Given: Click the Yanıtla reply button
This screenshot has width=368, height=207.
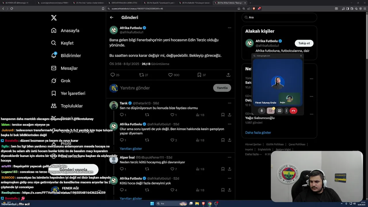Looking at the screenshot, I should [222, 88].
